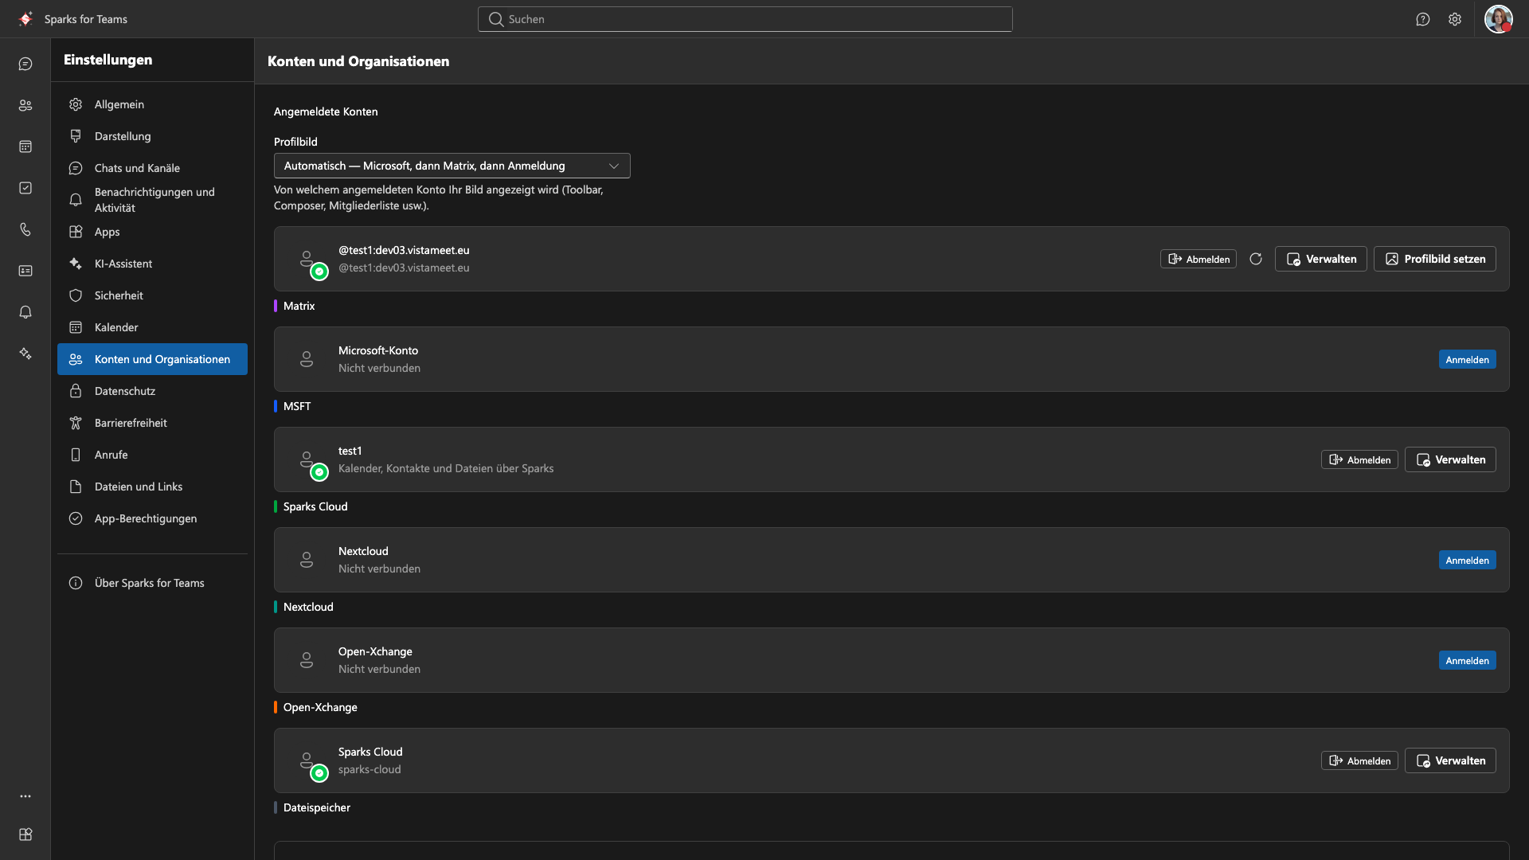Open the tasks checkmark icon in left rail
The width and height of the screenshot is (1529, 860).
click(x=25, y=188)
